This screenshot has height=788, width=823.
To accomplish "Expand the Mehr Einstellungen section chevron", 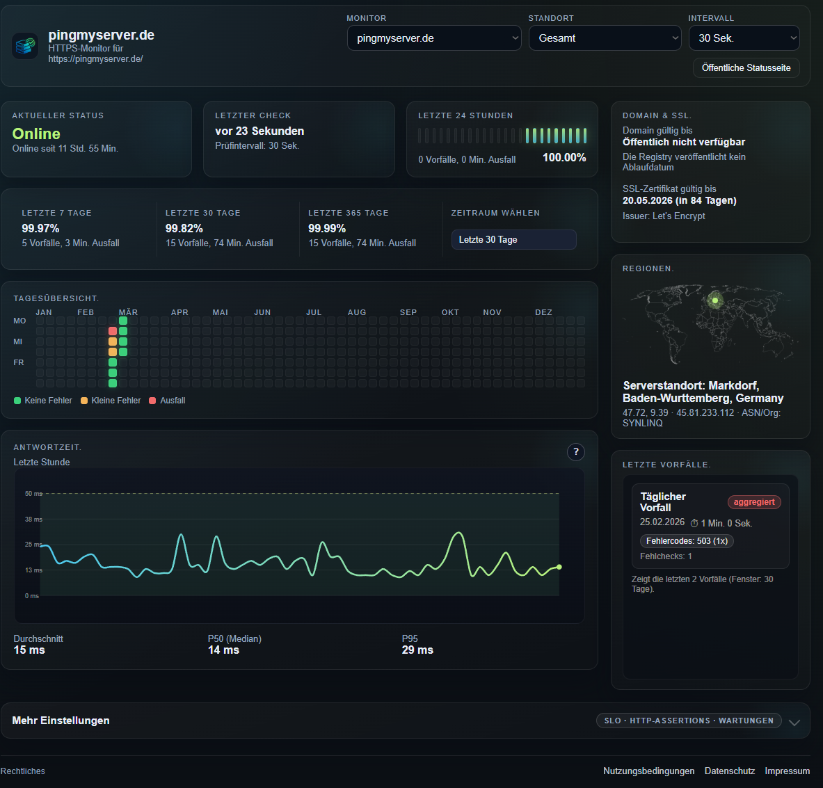I will click(794, 722).
